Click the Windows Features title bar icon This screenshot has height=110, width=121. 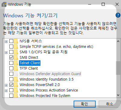[4, 5]
